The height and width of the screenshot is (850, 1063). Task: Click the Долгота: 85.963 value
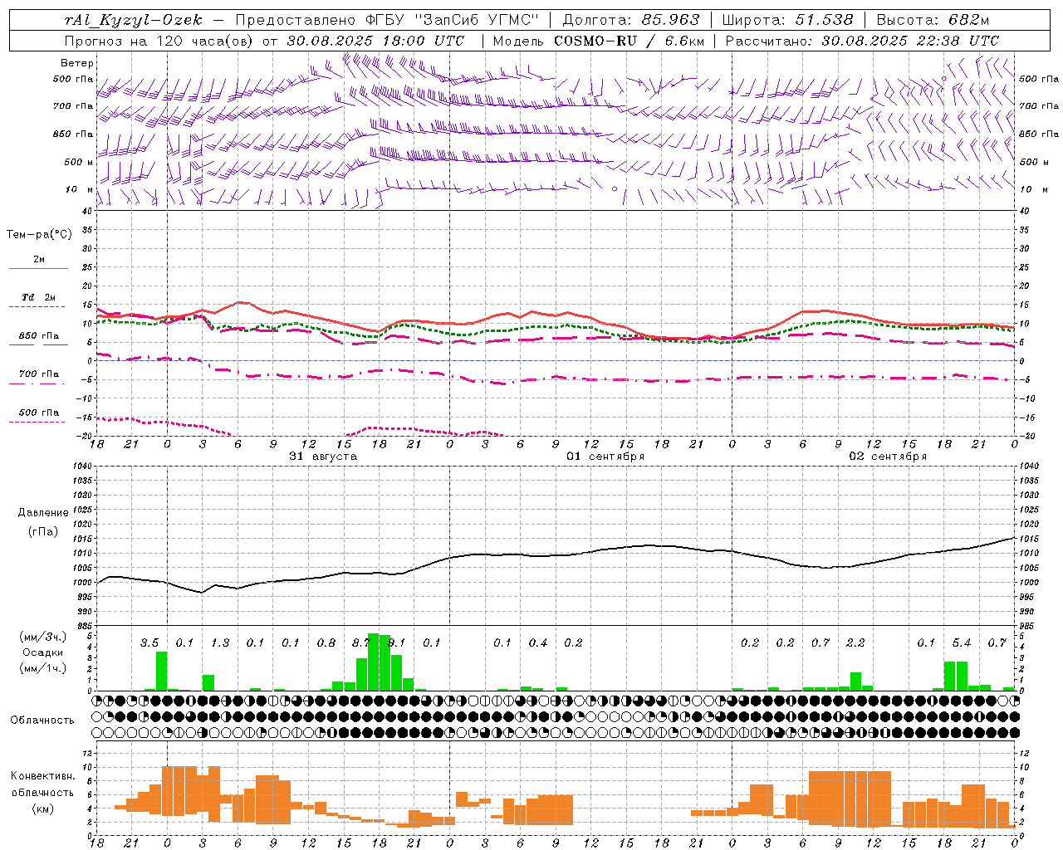pyautogui.click(x=632, y=20)
